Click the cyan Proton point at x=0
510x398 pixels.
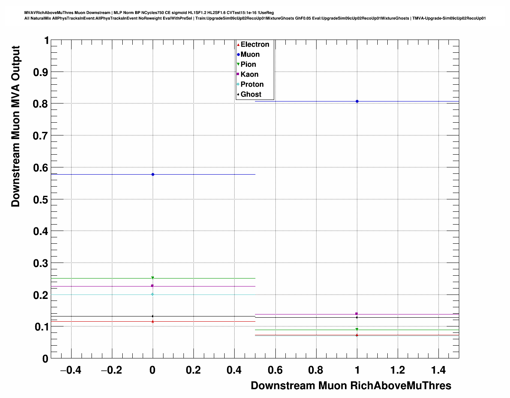click(x=153, y=295)
